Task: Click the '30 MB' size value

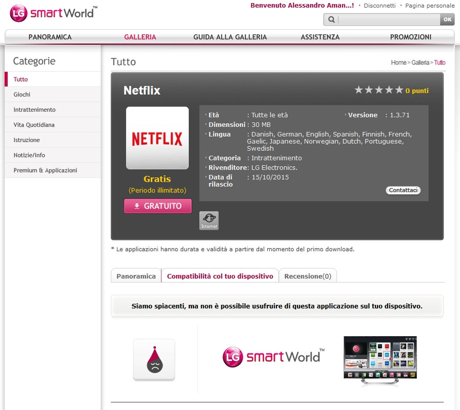Action: pos(261,125)
